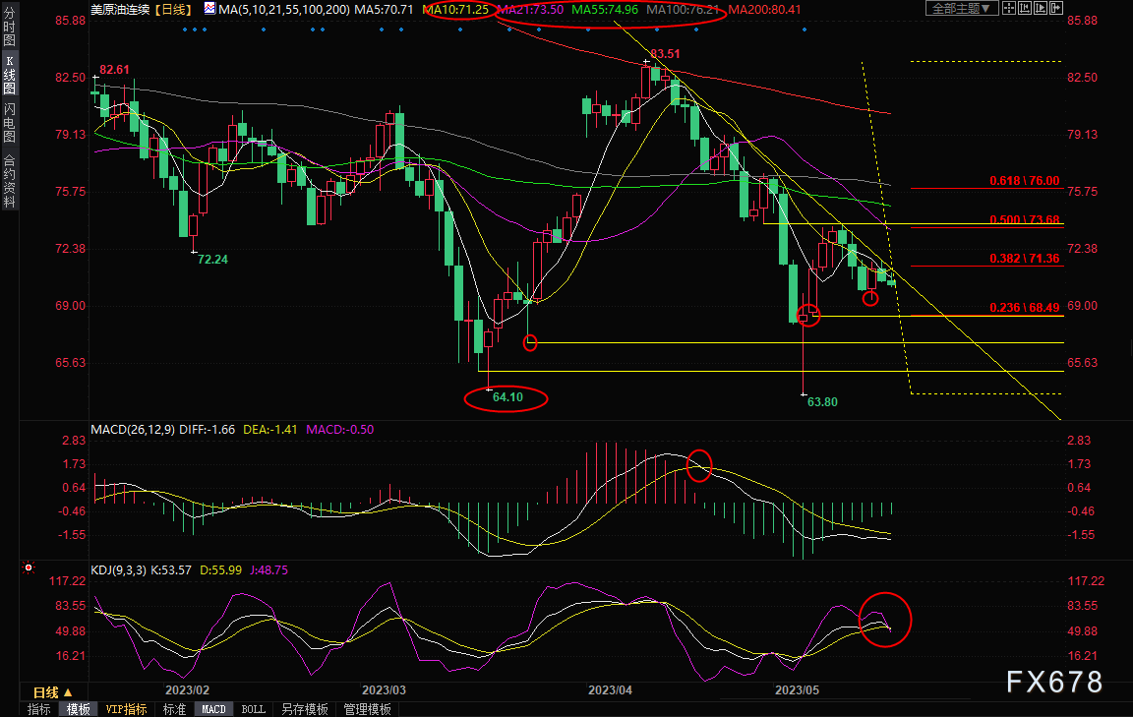The width and height of the screenshot is (1133, 717).
Task: Apply the MACD template
Action: pyautogui.click(x=213, y=709)
